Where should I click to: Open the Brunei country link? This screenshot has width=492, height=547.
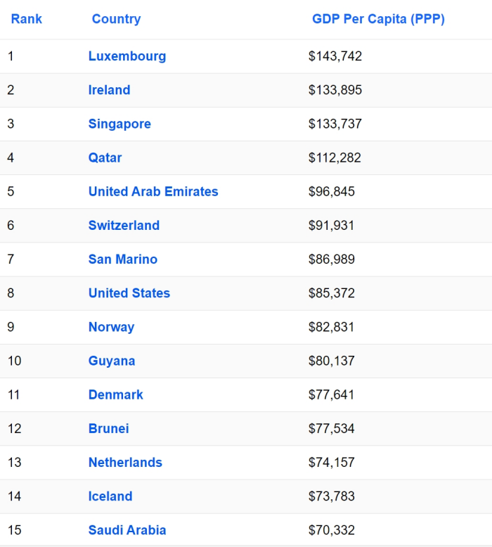[108, 428]
